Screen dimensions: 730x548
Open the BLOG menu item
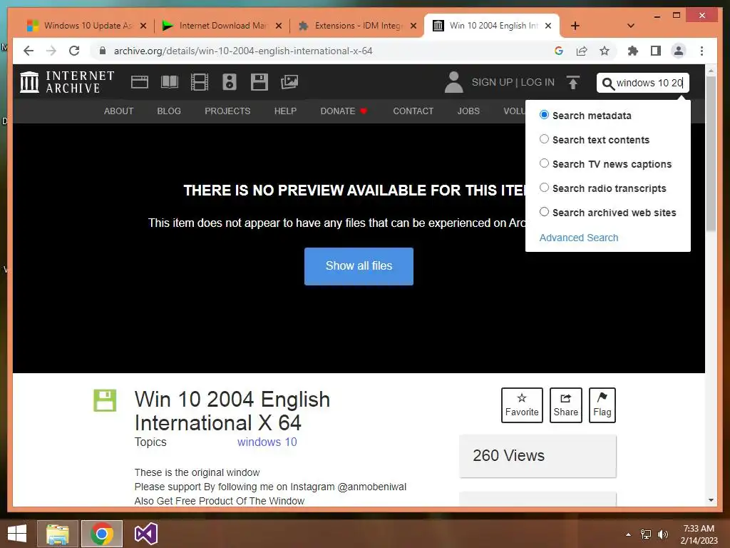[x=169, y=111]
